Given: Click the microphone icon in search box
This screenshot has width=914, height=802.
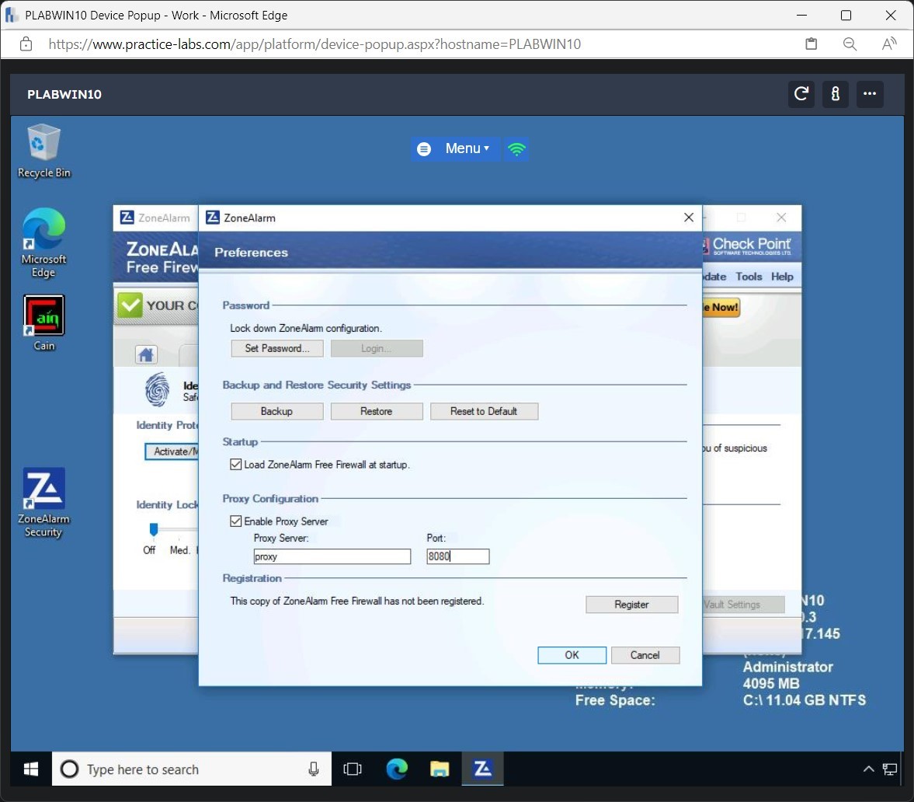Looking at the screenshot, I should [314, 769].
